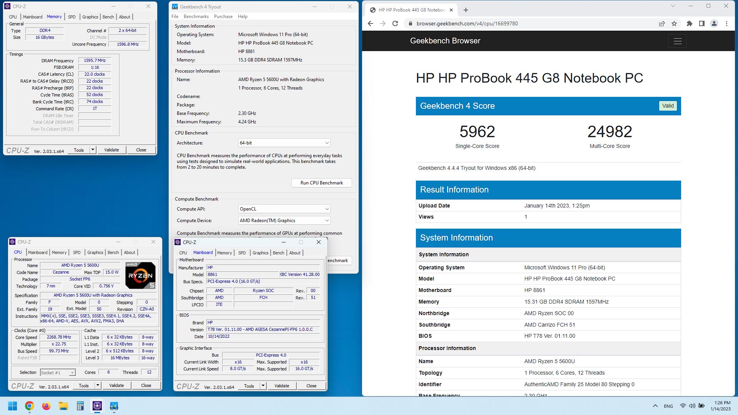The image size is (738, 415).
Task: Click the 24982 multi-core score
Action: [x=610, y=132]
